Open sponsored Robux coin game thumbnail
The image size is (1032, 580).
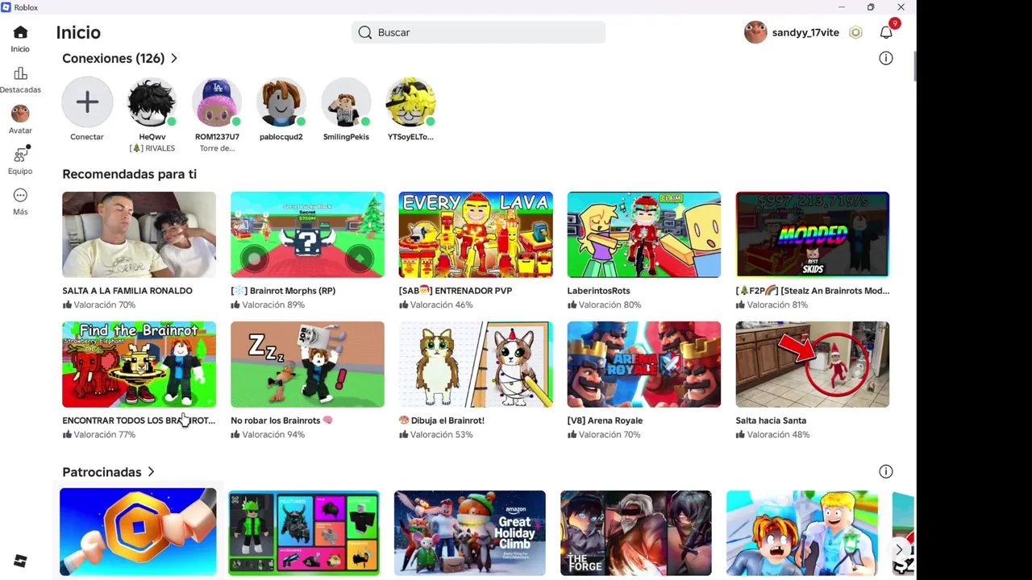point(138,532)
